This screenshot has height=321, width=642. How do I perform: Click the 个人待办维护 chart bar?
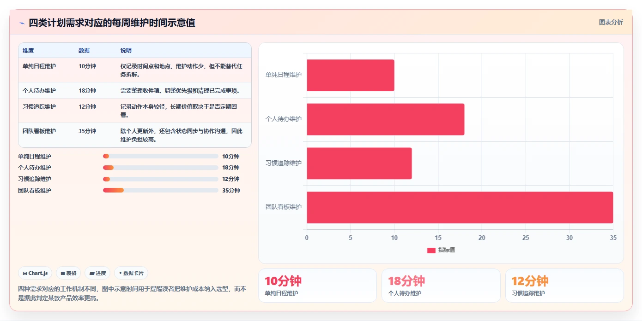click(386, 119)
